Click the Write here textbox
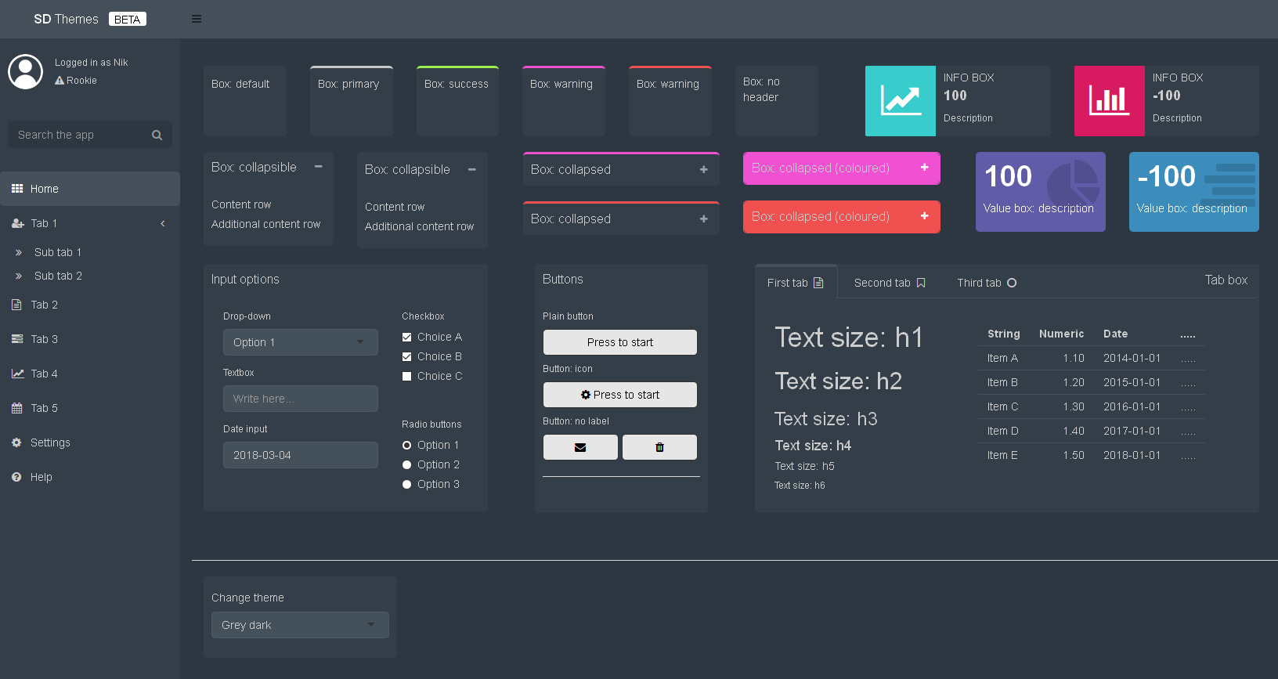The width and height of the screenshot is (1278, 679). pos(300,399)
